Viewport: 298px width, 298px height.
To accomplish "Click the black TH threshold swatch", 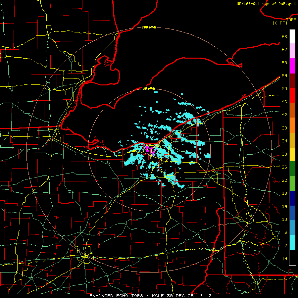I will click(292, 258).
